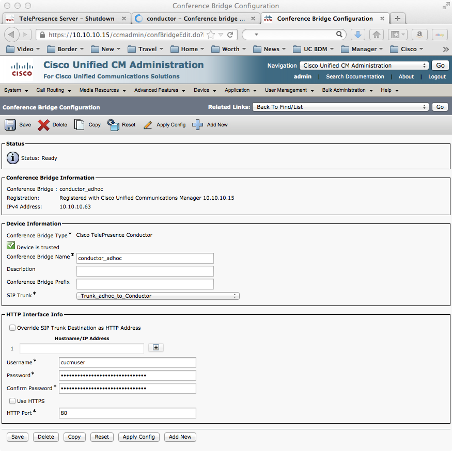452x451 pixels.
Task: Click the red X Delete icon
Action: click(43, 125)
